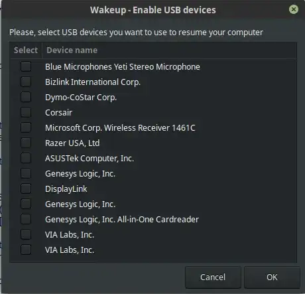Select the Corsair row label
The image size is (305, 294).
pyautogui.click(x=58, y=113)
